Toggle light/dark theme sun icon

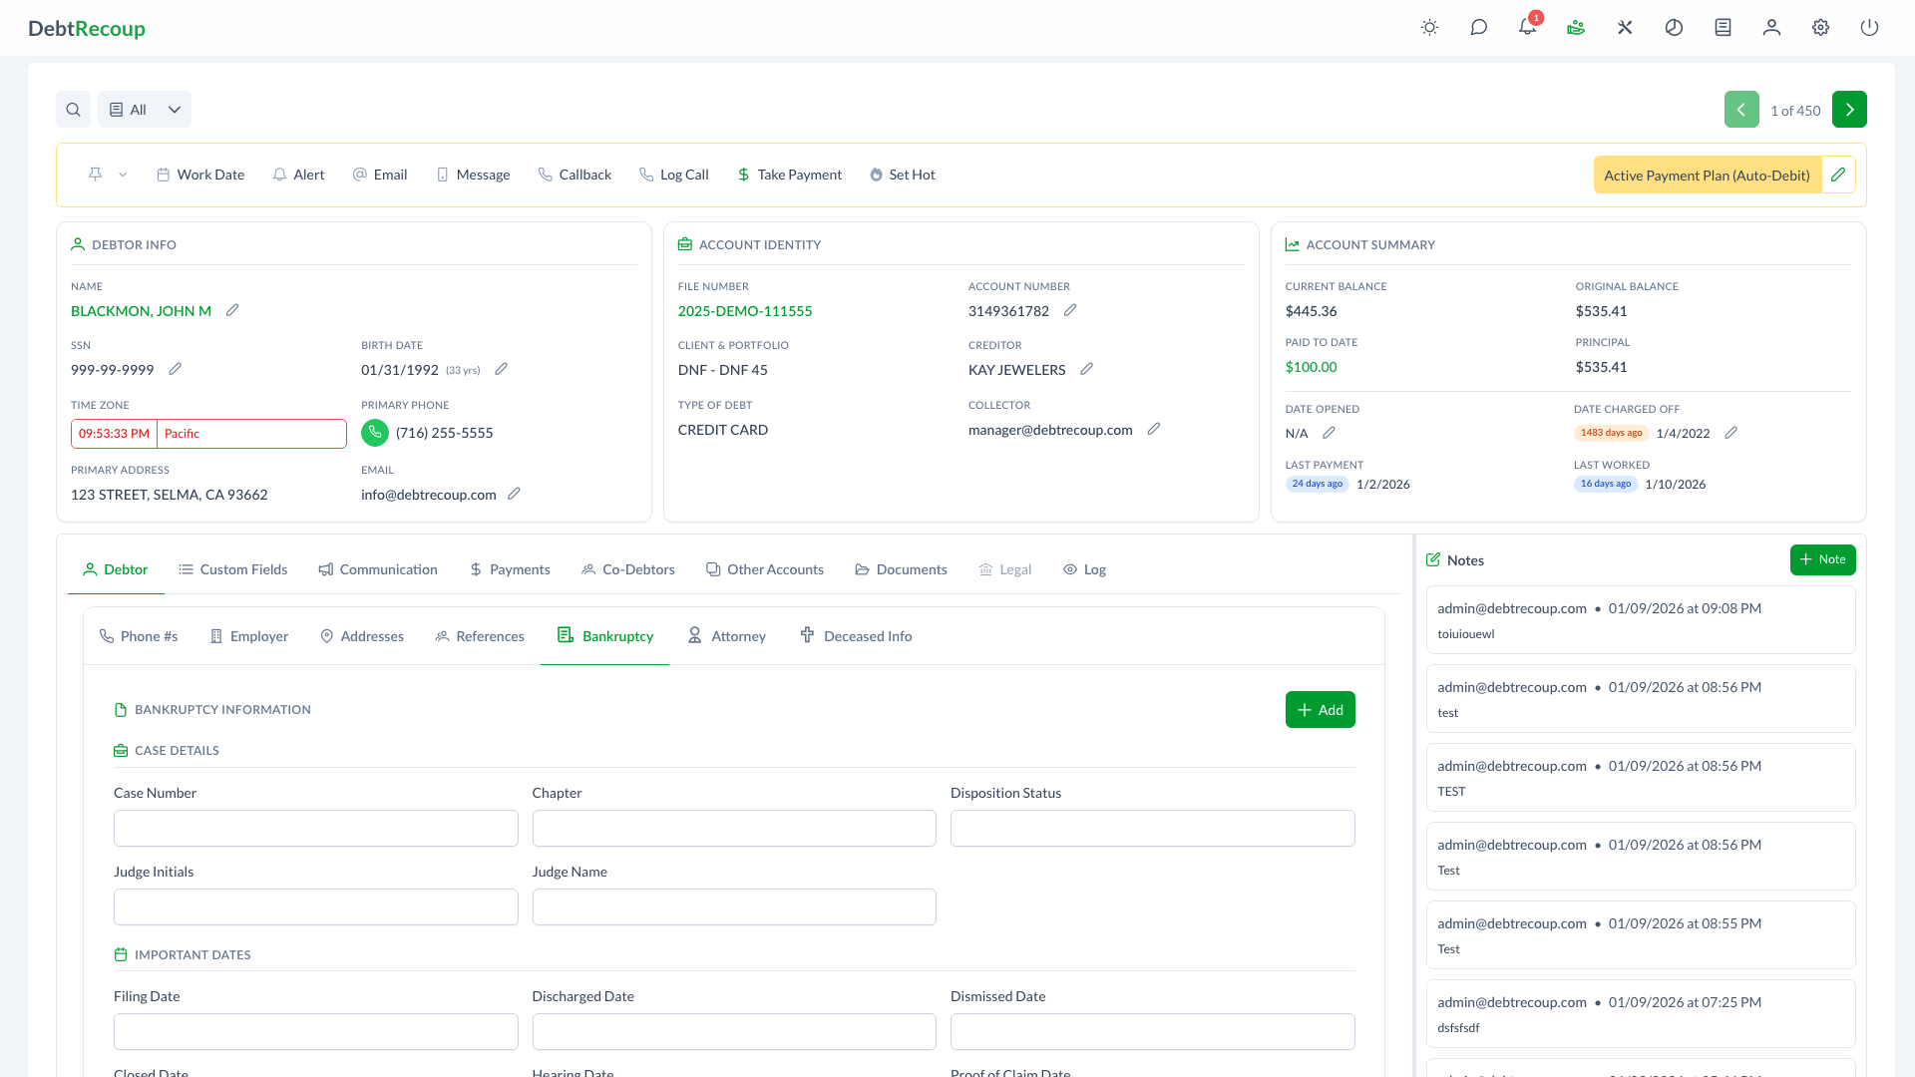tap(1429, 28)
